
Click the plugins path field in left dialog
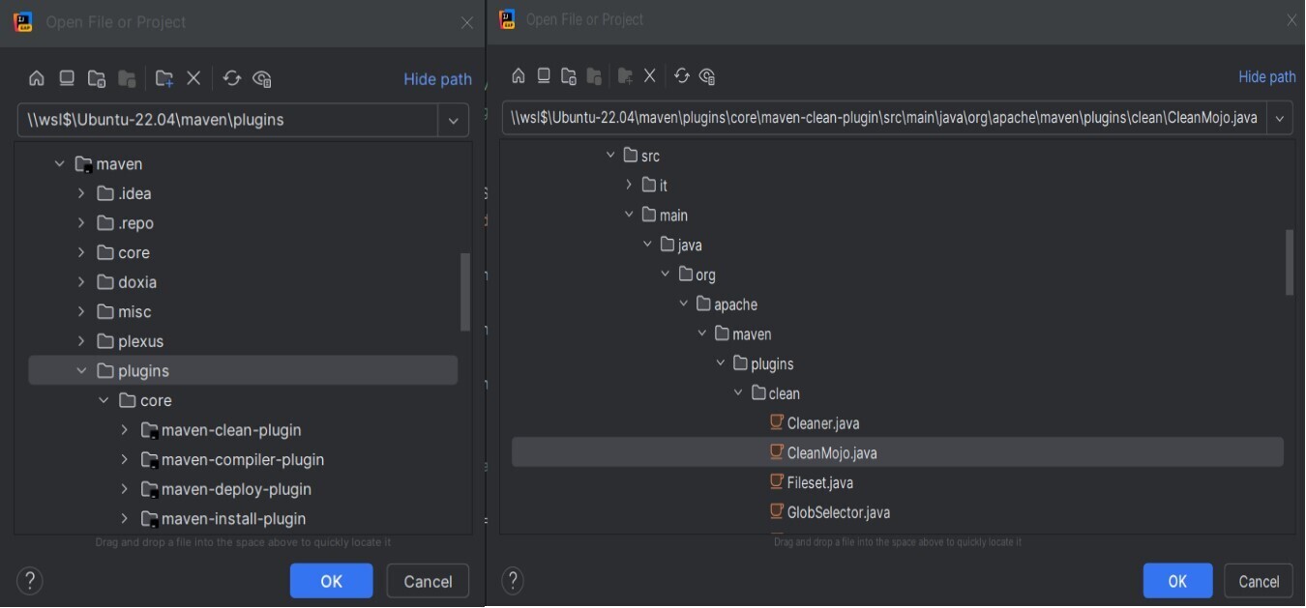pyautogui.click(x=228, y=120)
